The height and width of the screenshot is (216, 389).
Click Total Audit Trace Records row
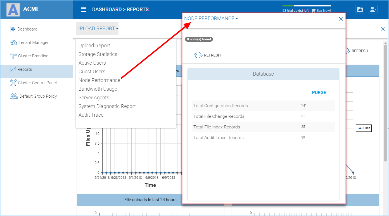263,138
